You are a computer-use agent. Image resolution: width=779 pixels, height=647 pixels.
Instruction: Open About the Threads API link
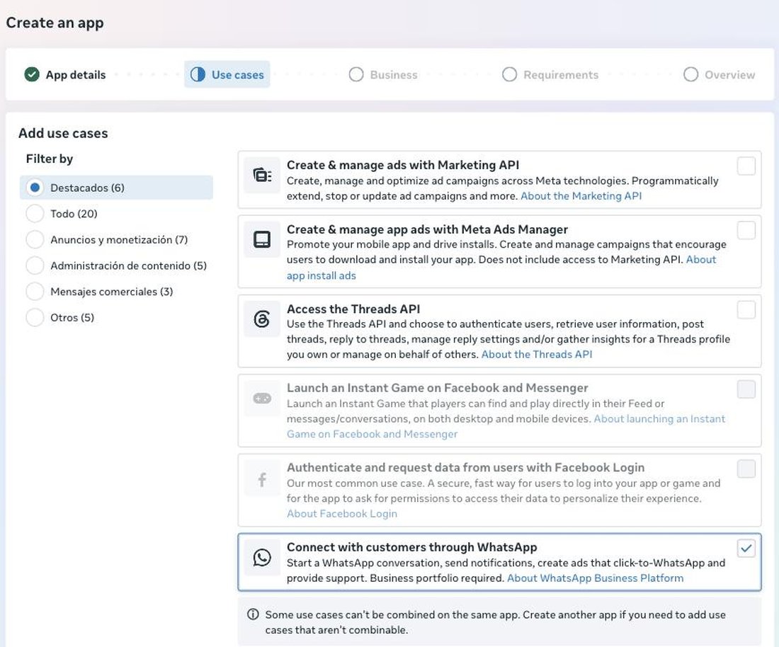tap(537, 355)
